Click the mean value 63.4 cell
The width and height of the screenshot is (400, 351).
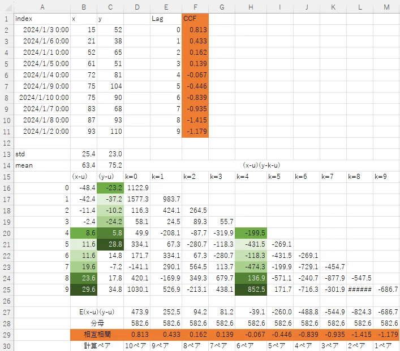click(x=84, y=165)
